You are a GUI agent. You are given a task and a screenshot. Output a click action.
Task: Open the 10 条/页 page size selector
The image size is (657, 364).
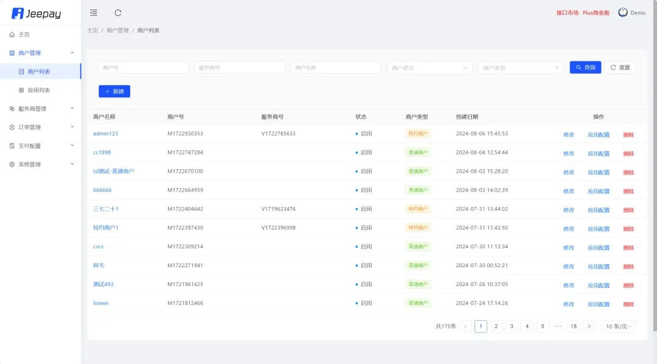point(619,326)
